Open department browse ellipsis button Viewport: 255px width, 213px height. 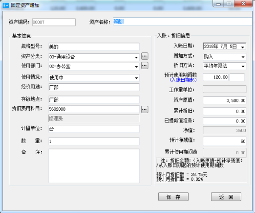[x=145, y=66]
